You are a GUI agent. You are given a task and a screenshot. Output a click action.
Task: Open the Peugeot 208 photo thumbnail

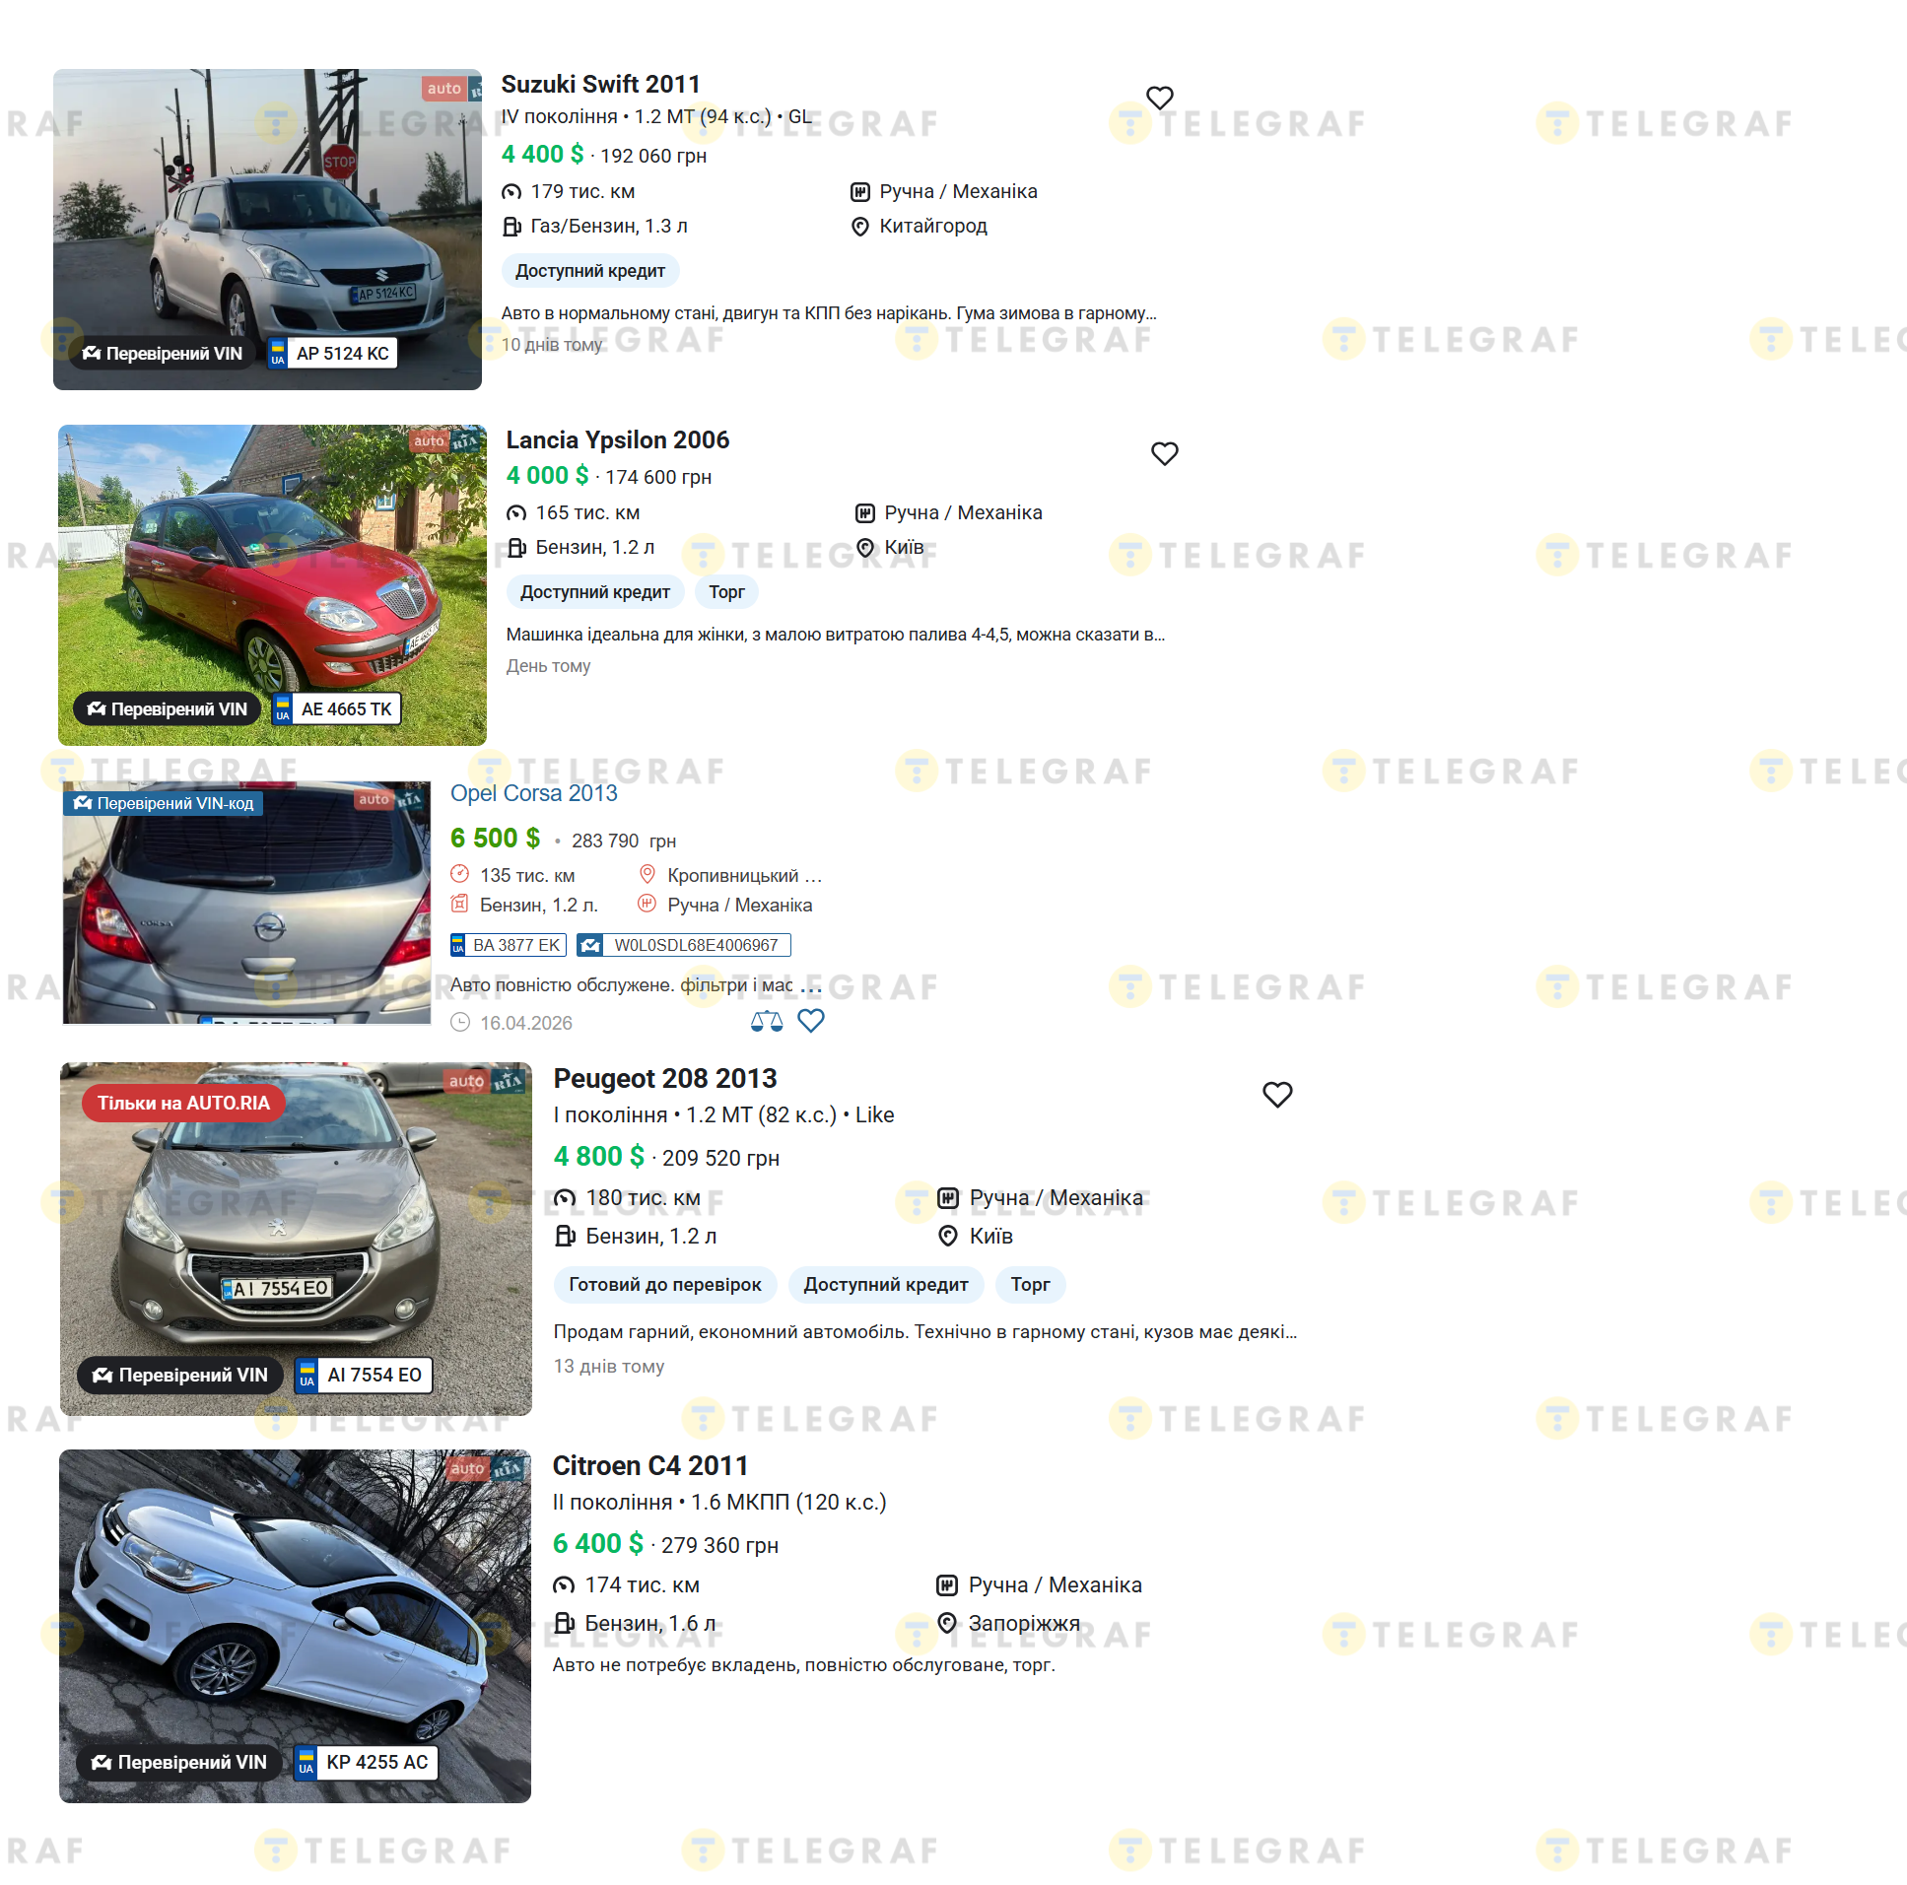296,1238
